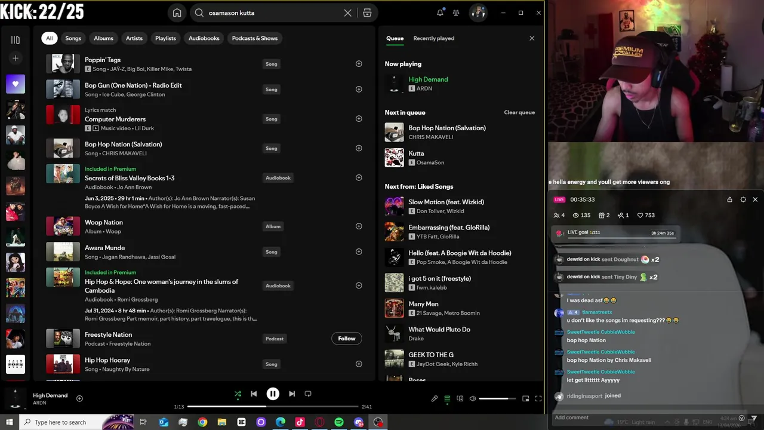The height and width of the screenshot is (430, 764).
Task: Add Bop Hop Nation result to Liked Songs
Action: pos(359,148)
